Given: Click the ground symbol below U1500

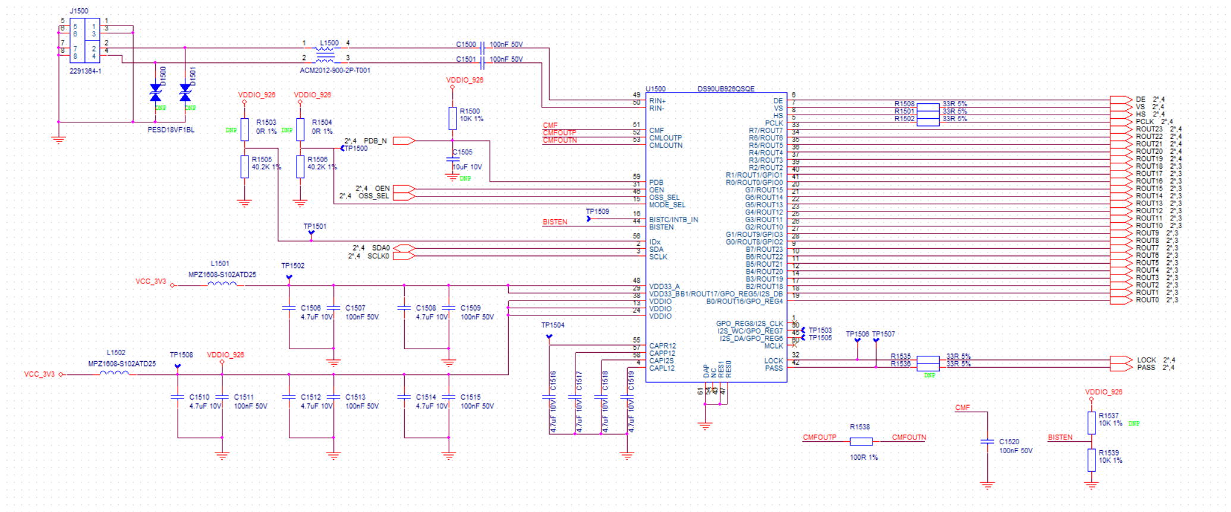Looking at the screenshot, I should (705, 426).
